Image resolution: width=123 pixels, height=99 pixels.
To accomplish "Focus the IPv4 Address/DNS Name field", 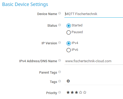I will (x=94, y=61).
